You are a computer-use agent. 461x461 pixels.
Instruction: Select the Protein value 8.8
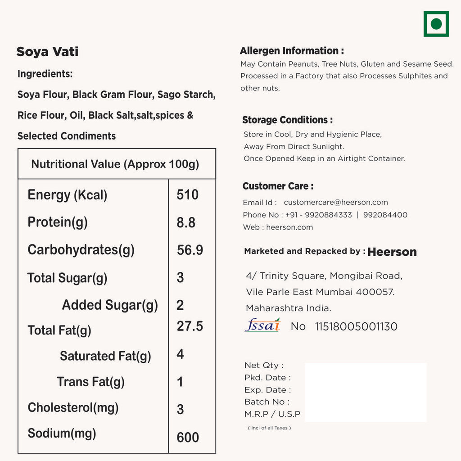coord(186,222)
